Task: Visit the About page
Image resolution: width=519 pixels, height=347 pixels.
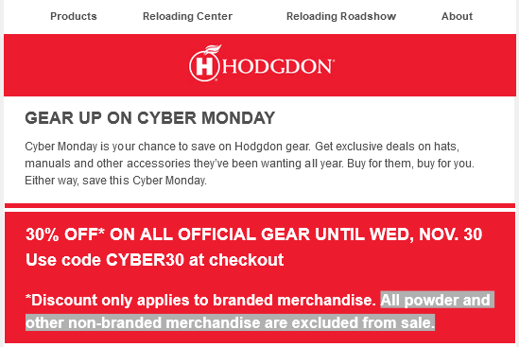Action: pyautogui.click(x=457, y=16)
